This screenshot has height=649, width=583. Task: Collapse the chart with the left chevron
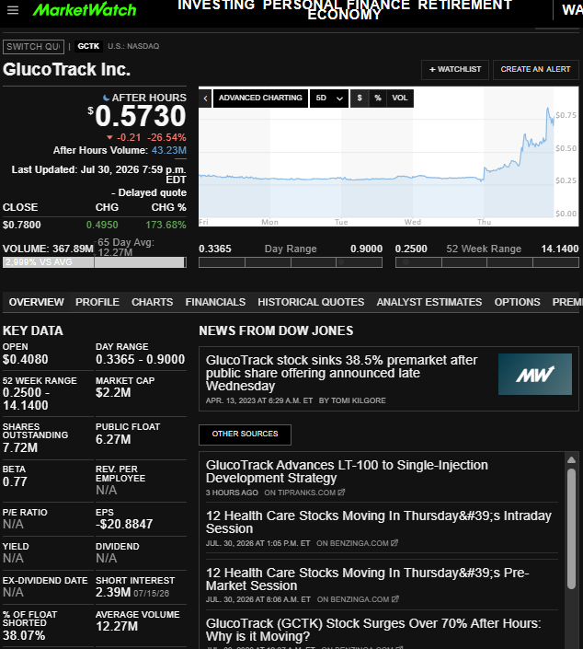click(x=205, y=99)
